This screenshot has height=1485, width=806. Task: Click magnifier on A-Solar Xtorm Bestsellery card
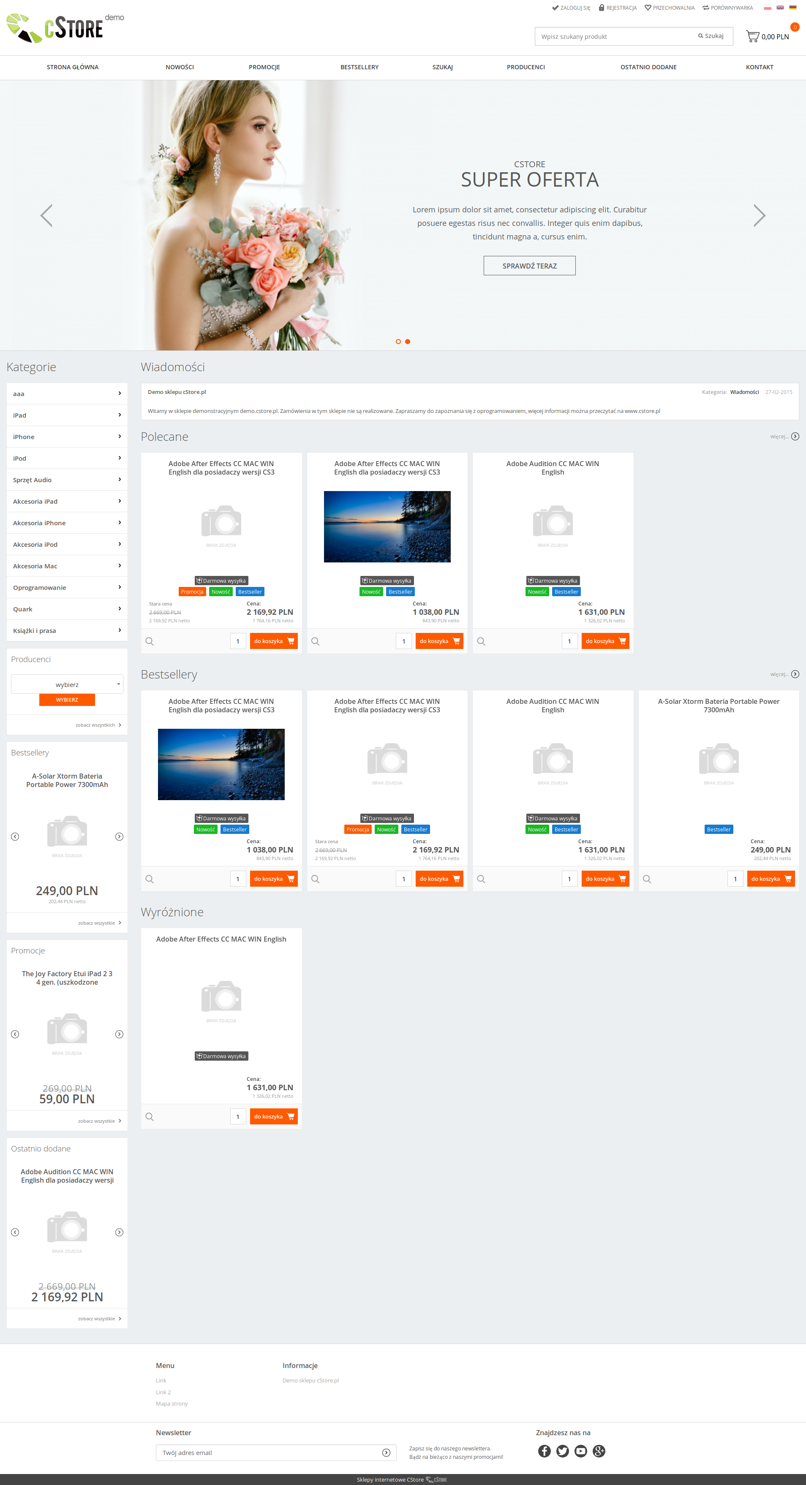click(x=647, y=879)
